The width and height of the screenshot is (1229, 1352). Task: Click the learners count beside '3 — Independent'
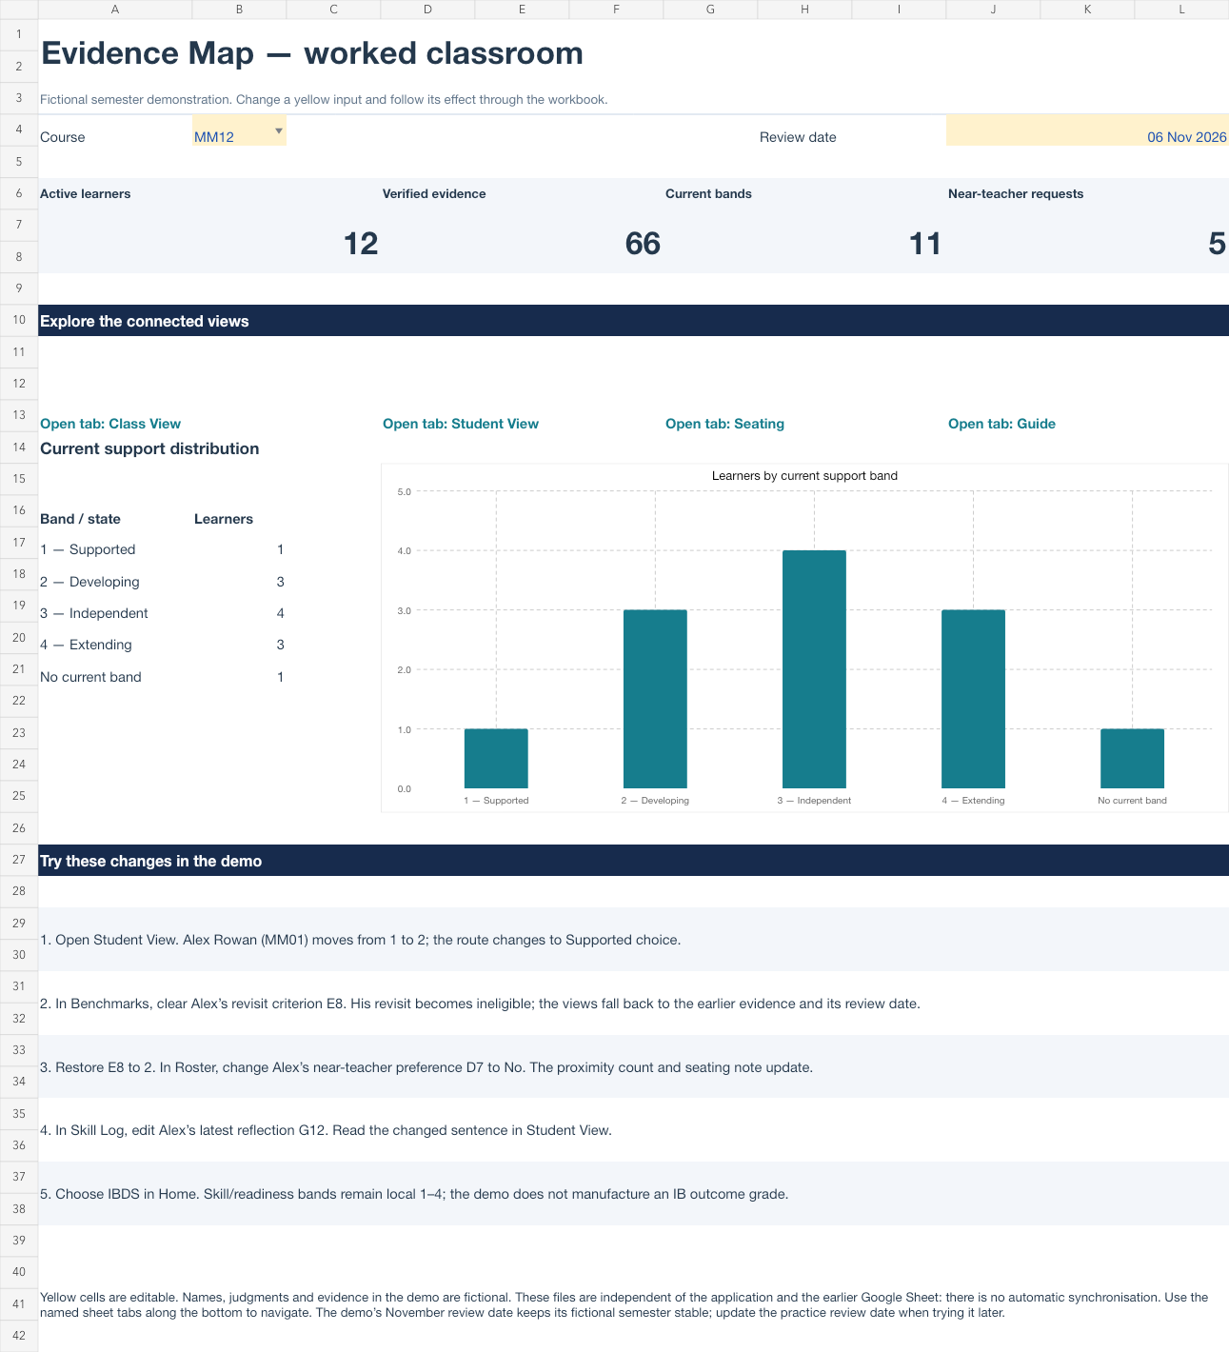point(280,613)
